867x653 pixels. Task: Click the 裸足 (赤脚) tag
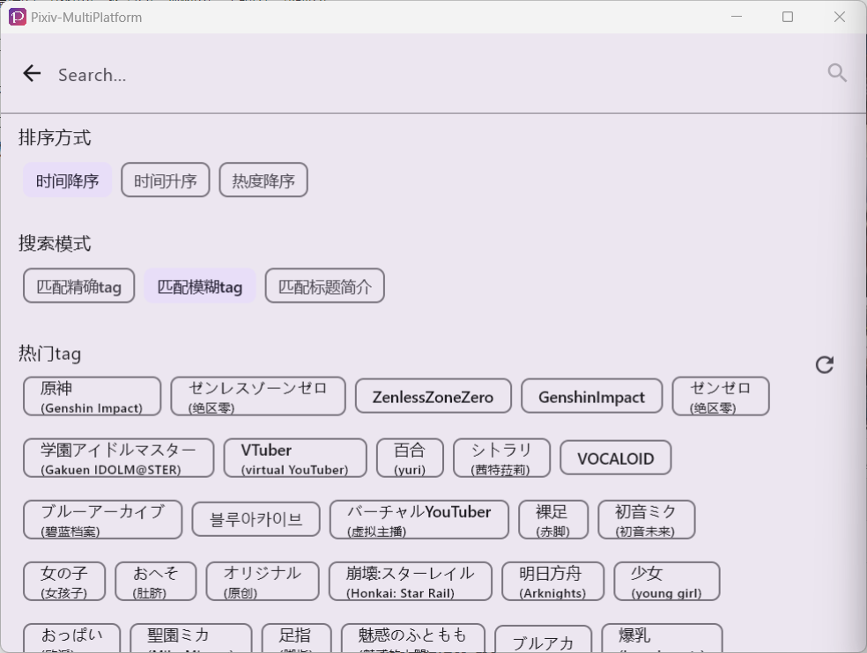(x=553, y=520)
